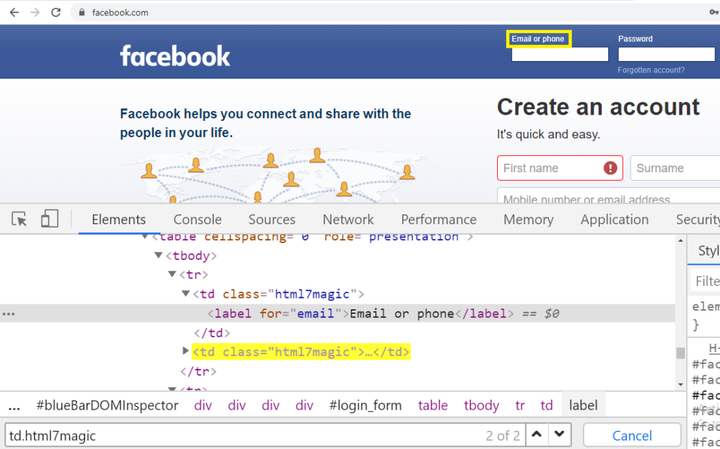Viewport: 720px width, 449px height.
Task: Select the label for="email" row
Action: coord(337,313)
